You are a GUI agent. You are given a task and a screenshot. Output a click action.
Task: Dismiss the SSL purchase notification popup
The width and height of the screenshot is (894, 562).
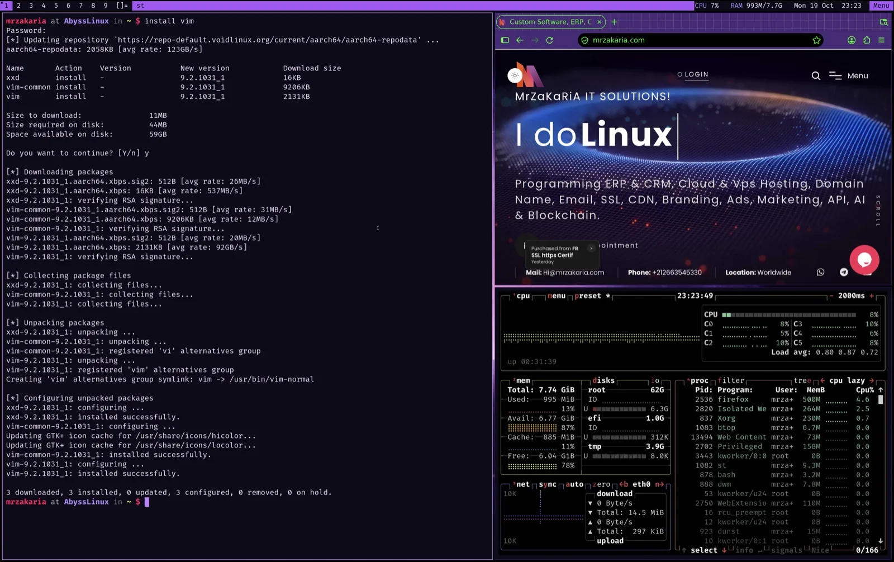pyautogui.click(x=591, y=248)
